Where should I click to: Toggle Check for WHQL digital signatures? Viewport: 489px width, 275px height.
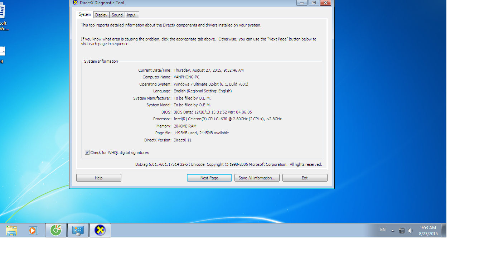coord(87,153)
